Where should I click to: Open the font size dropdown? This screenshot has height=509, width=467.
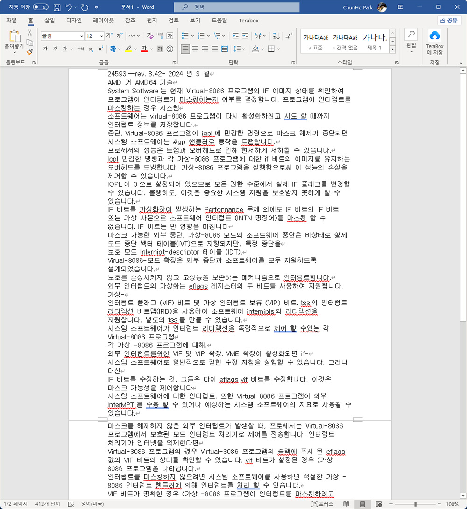(101, 36)
